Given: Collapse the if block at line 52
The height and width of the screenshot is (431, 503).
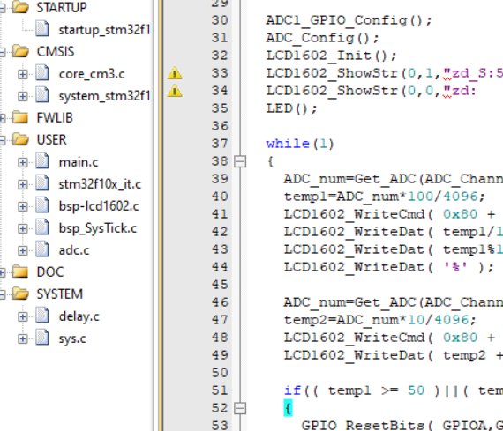Looking at the screenshot, I should pos(240,408).
